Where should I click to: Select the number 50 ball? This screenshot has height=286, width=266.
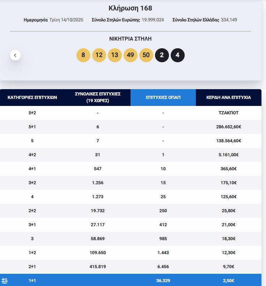click(146, 55)
